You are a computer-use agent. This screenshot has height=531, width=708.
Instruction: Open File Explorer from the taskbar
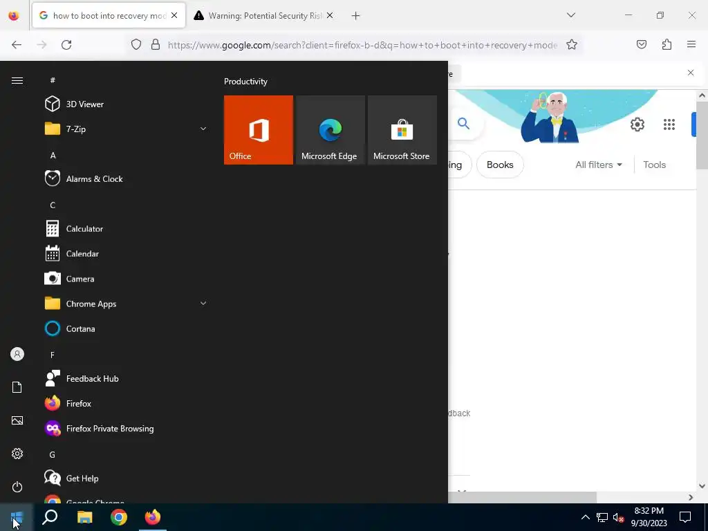(x=84, y=517)
